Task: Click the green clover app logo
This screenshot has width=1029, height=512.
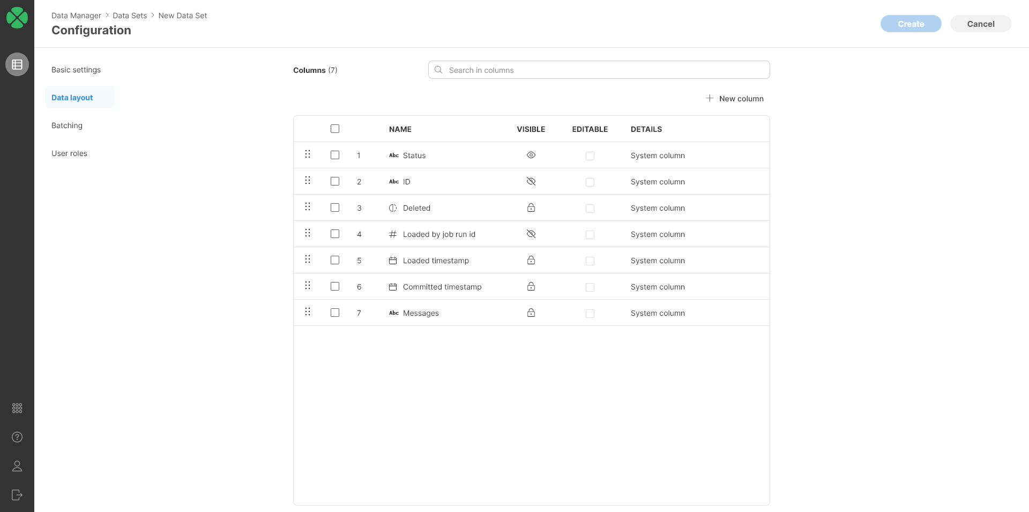Action: pyautogui.click(x=17, y=17)
